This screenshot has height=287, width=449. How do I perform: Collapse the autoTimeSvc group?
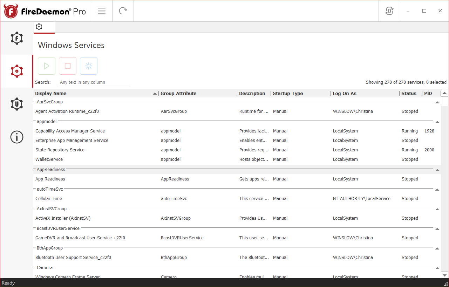(x=437, y=190)
